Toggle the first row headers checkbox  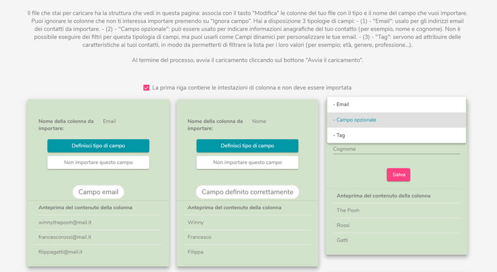coord(146,88)
